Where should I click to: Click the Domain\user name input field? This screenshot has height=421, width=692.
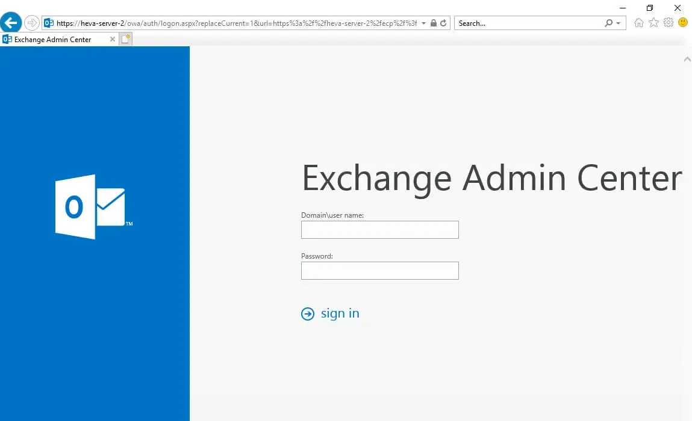(379, 230)
